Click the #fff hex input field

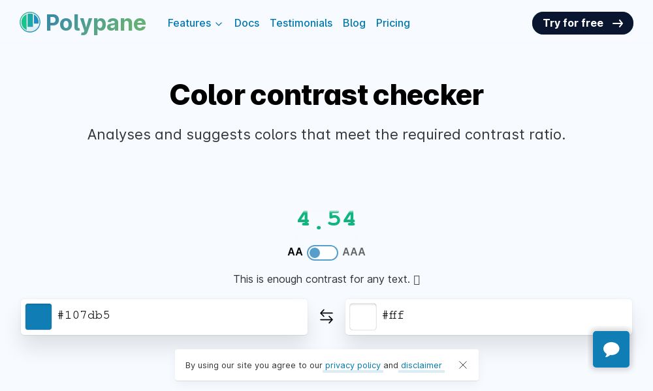point(496,317)
